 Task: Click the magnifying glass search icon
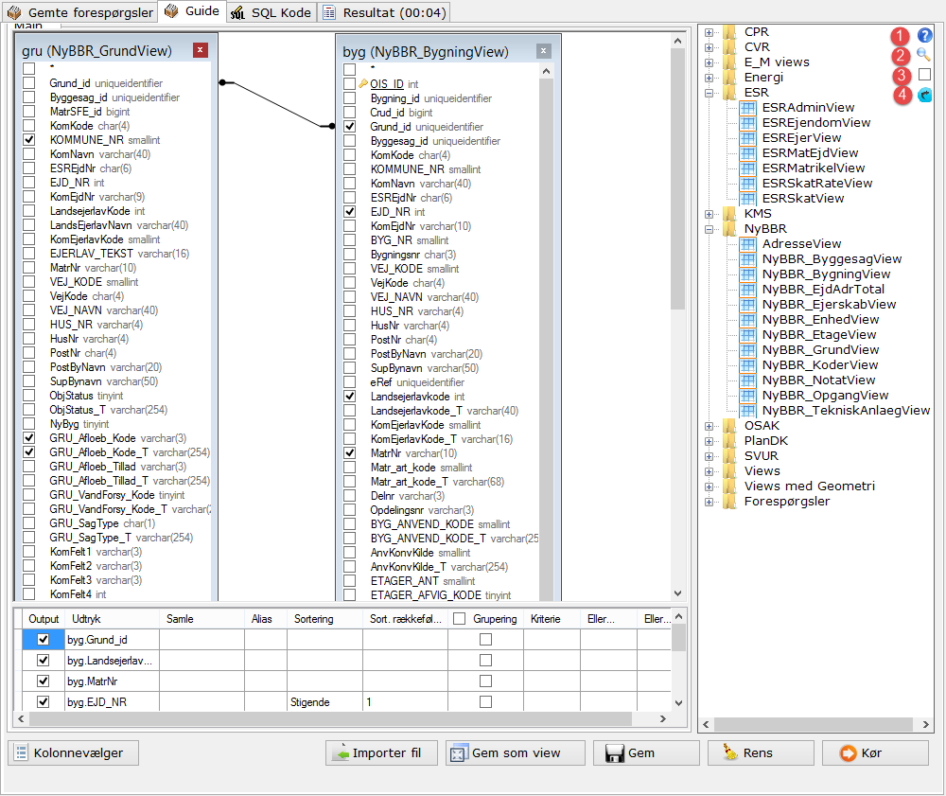tap(924, 55)
